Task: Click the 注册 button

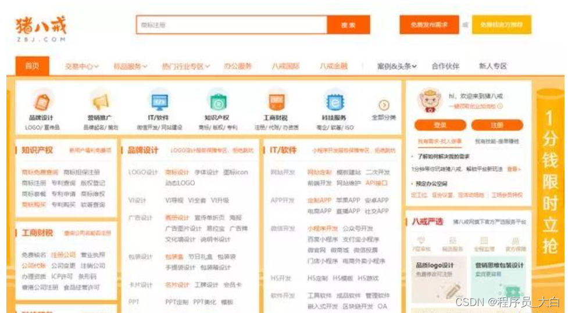Action: 496,125
